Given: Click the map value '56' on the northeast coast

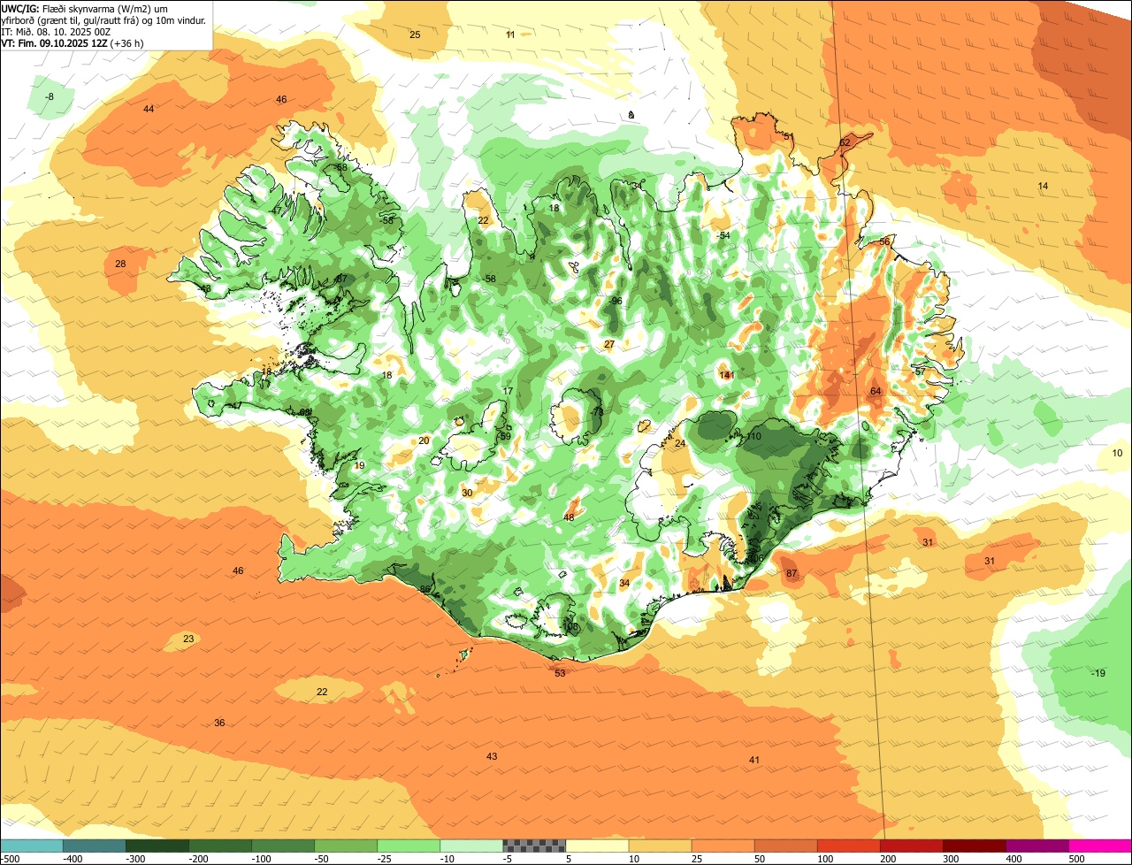Looking at the screenshot, I should click(x=884, y=241).
